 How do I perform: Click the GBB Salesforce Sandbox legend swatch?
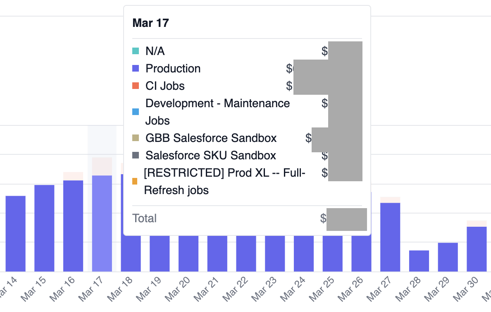coord(135,138)
